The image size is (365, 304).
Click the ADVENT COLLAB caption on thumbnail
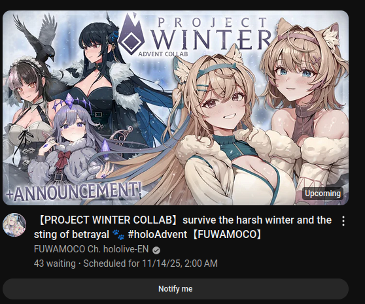click(x=163, y=54)
